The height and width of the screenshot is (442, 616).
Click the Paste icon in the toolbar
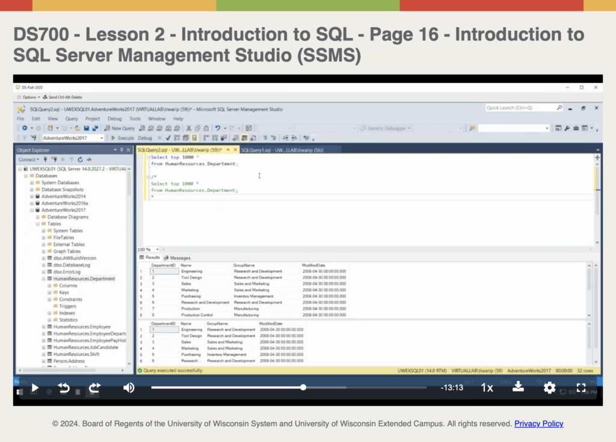point(206,128)
